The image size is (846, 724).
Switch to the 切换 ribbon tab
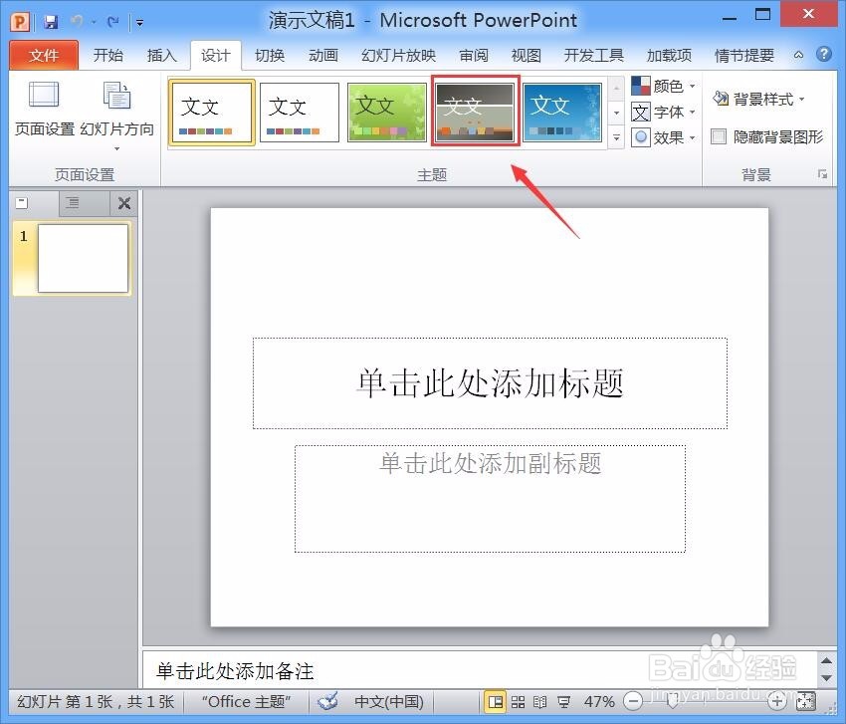(x=270, y=55)
